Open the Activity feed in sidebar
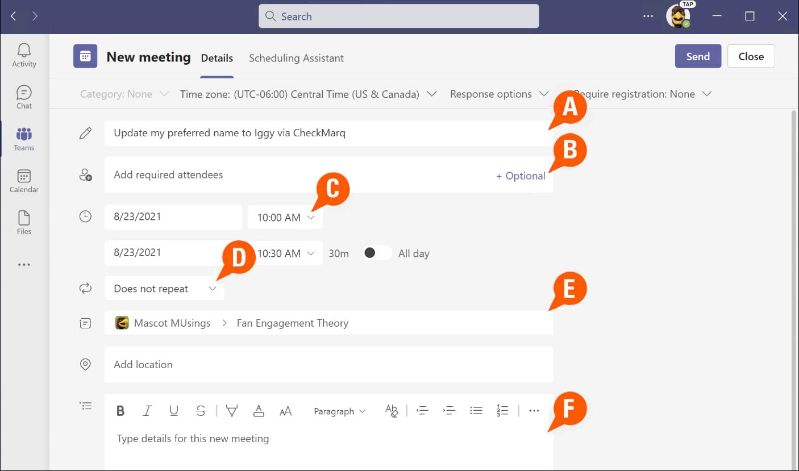This screenshot has height=471, width=799. [x=24, y=56]
